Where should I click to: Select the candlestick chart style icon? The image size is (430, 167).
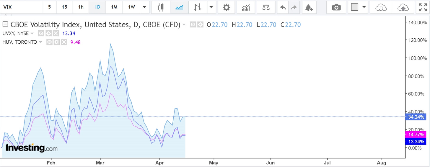coord(161,7)
